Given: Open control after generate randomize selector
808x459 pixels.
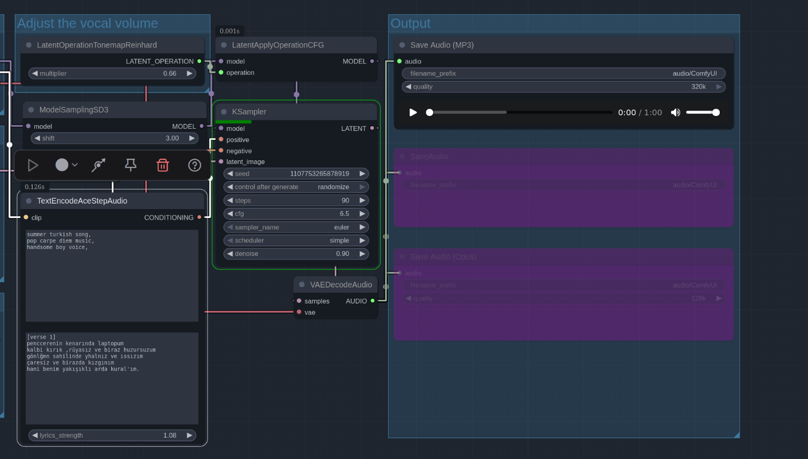Looking at the screenshot, I should pyautogui.click(x=296, y=187).
